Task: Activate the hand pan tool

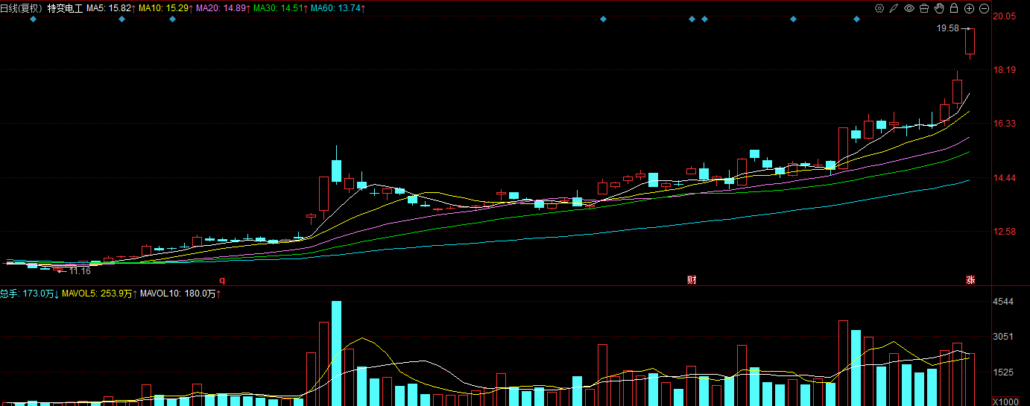Action: [939, 8]
